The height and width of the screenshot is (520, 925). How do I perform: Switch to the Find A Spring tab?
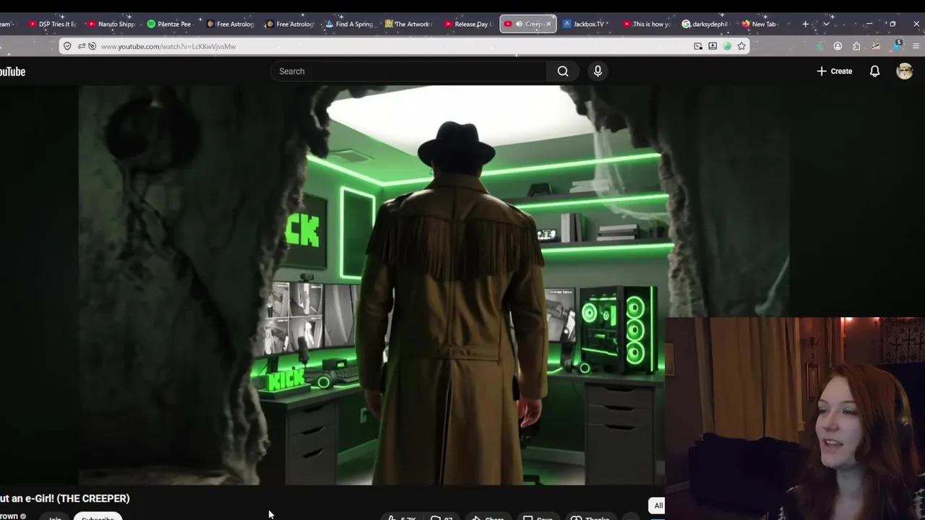(x=350, y=24)
